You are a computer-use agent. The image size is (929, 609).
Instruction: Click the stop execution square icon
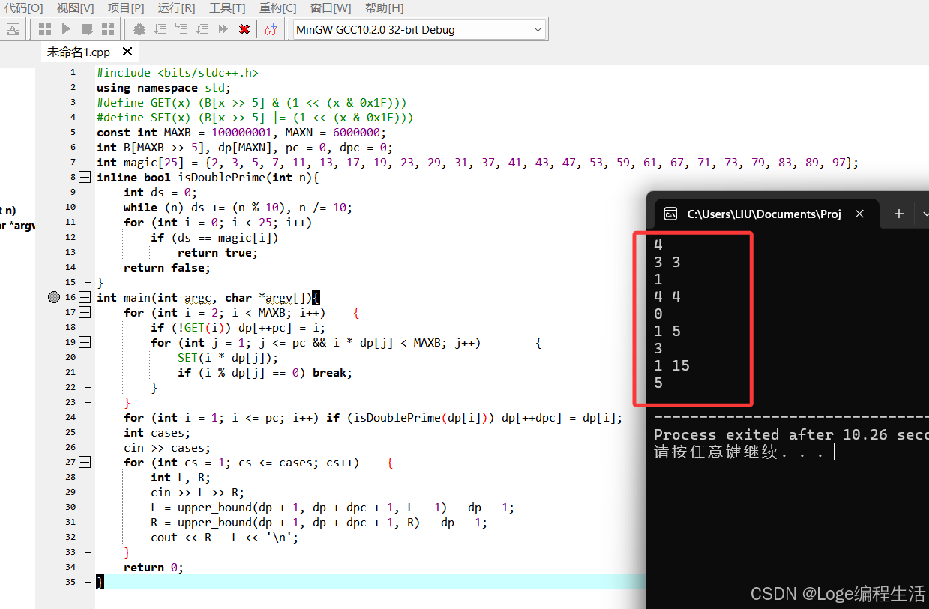(87, 29)
